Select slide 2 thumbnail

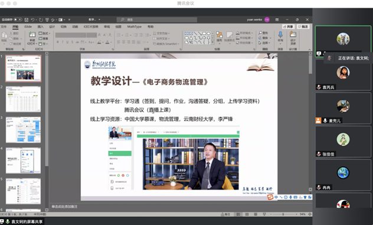23,99
